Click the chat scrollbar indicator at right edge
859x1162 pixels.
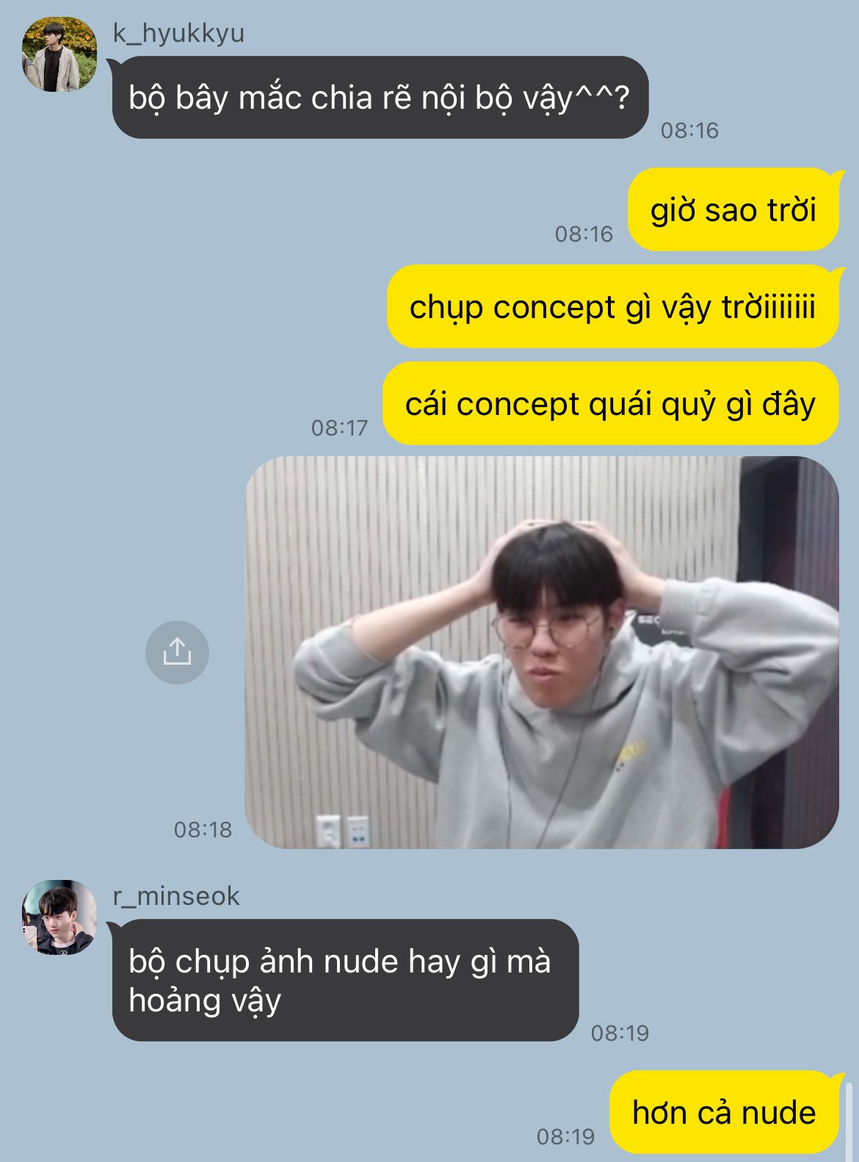coord(849,1120)
